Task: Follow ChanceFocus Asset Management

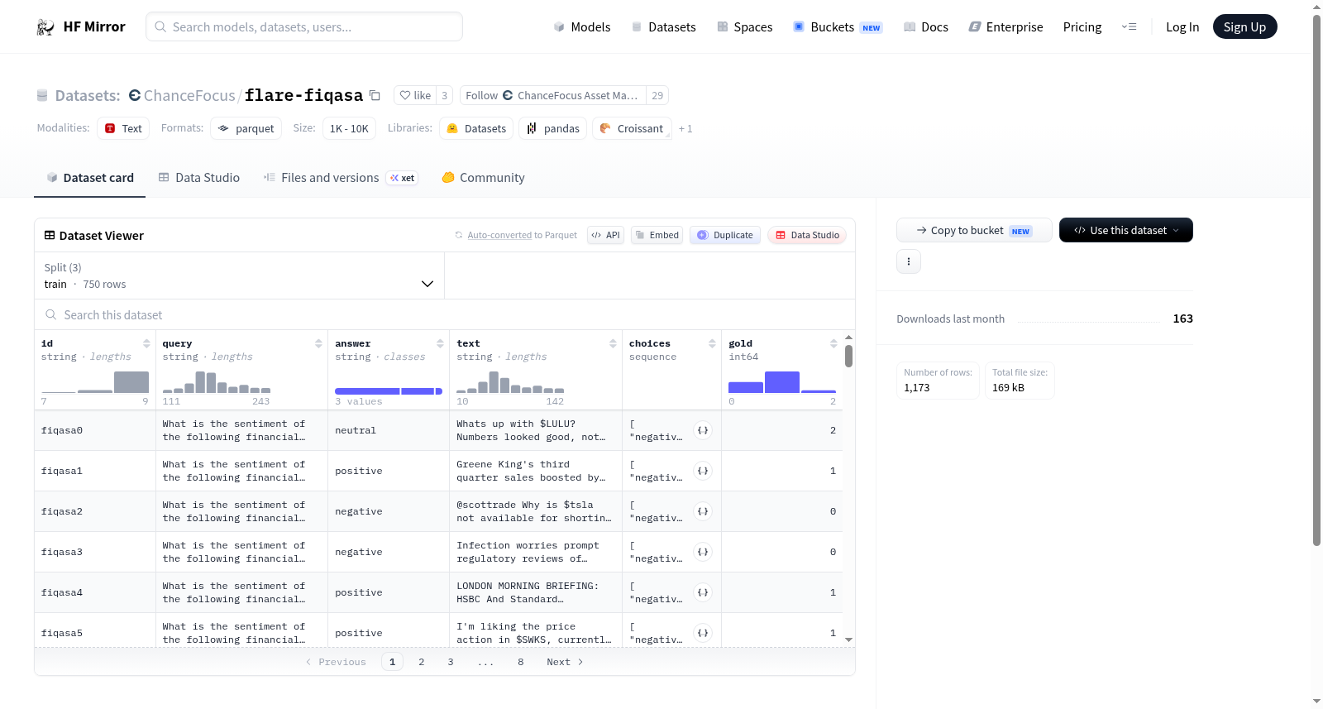Action: (x=552, y=95)
